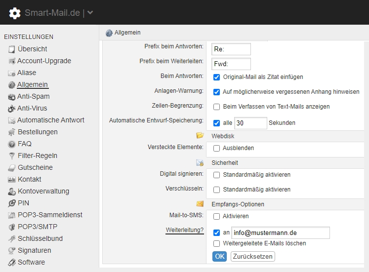
Task: Click the PIN chain icon
Action: (x=11, y=203)
